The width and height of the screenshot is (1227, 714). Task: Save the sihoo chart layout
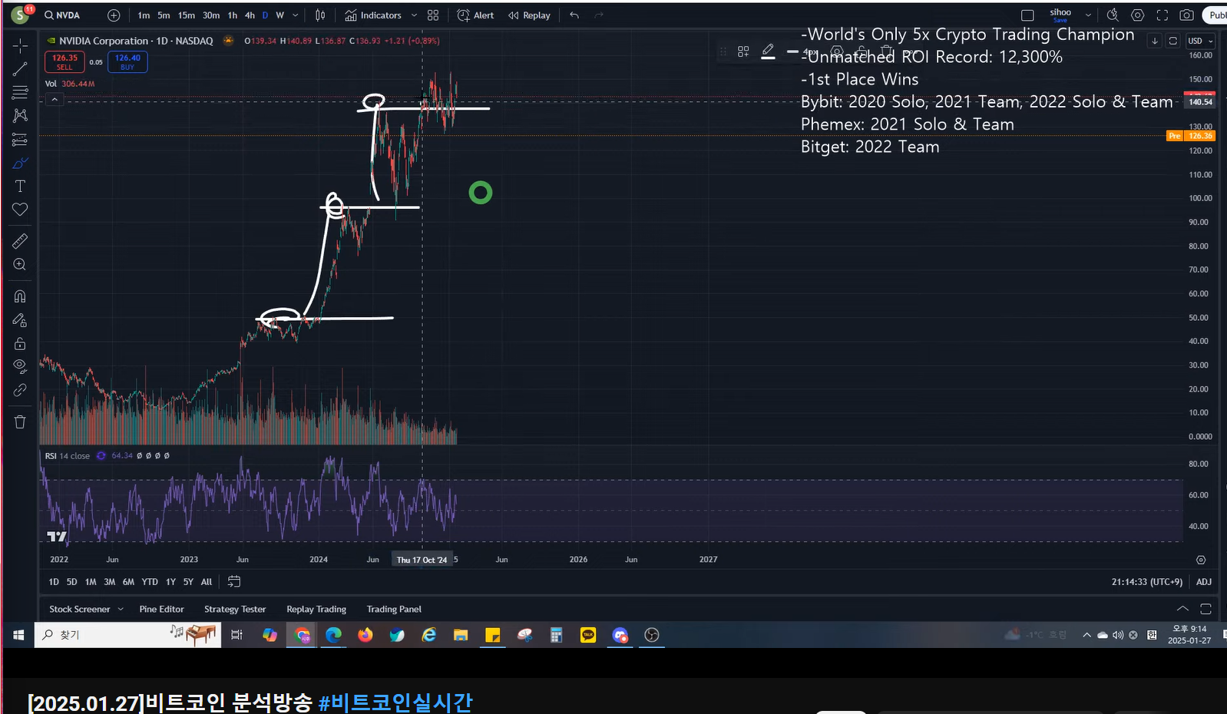pos(1060,15)
